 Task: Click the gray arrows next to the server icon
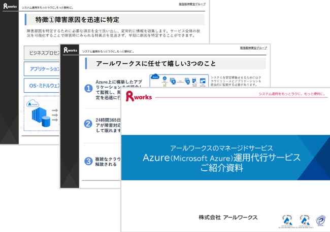(55, 115)
